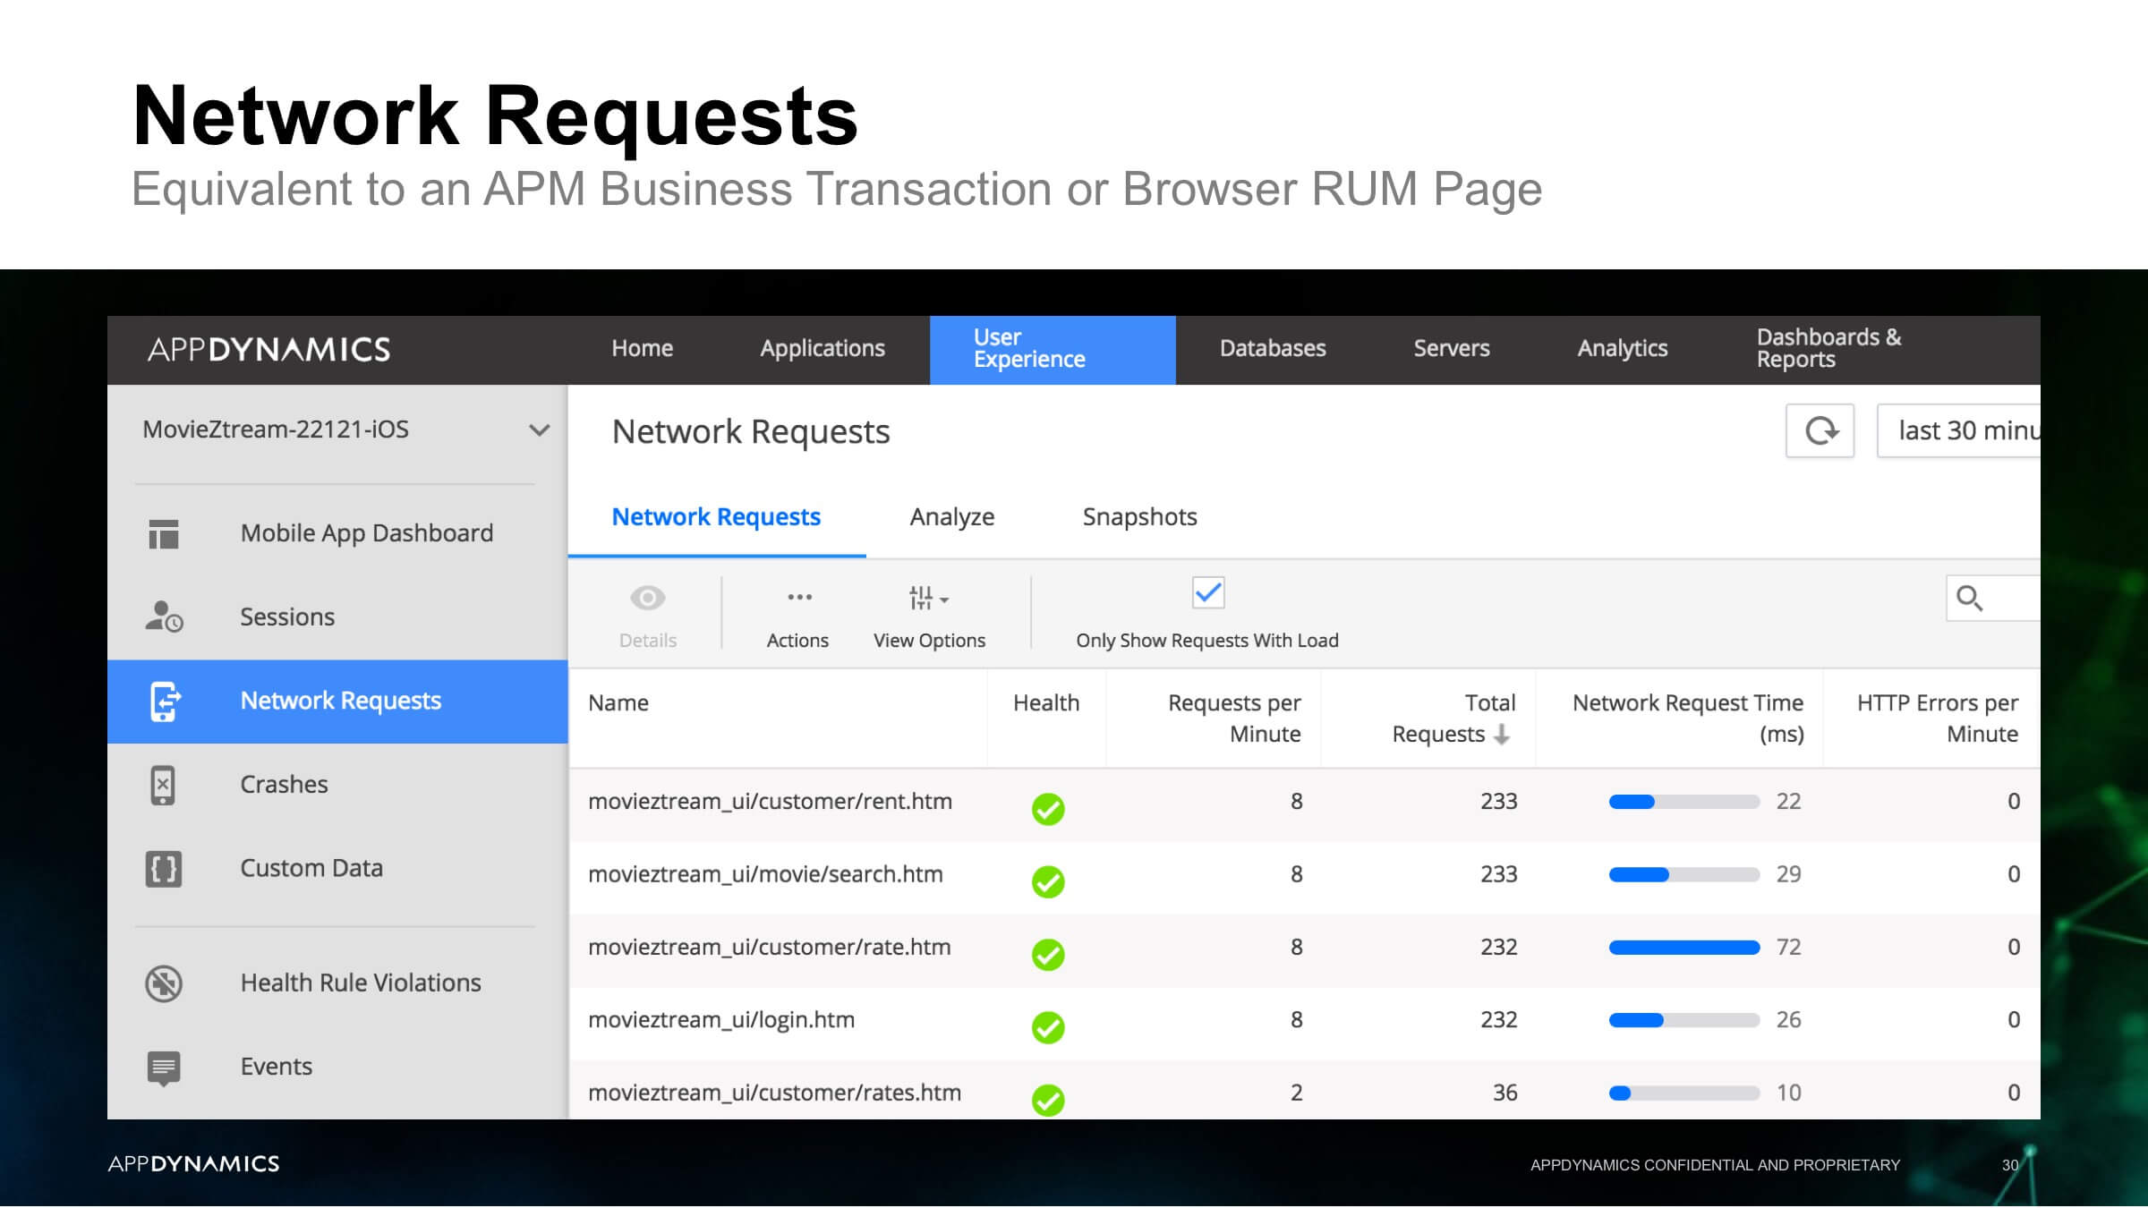This screenshot has height=1208, width=2148.
Task: Select movieztream_ui/login.htm row name
Action: tap(721, 1020)
